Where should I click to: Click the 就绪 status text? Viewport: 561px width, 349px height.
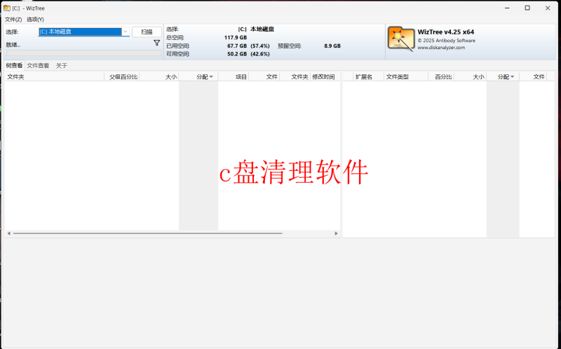pos(13,45)
